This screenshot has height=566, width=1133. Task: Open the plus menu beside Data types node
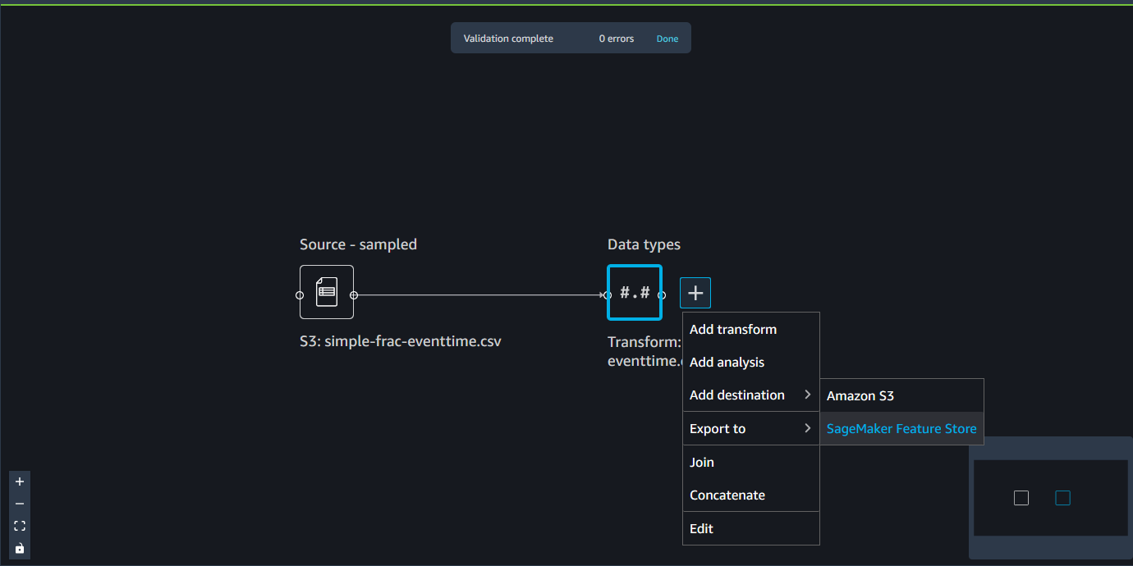[695, 292]
